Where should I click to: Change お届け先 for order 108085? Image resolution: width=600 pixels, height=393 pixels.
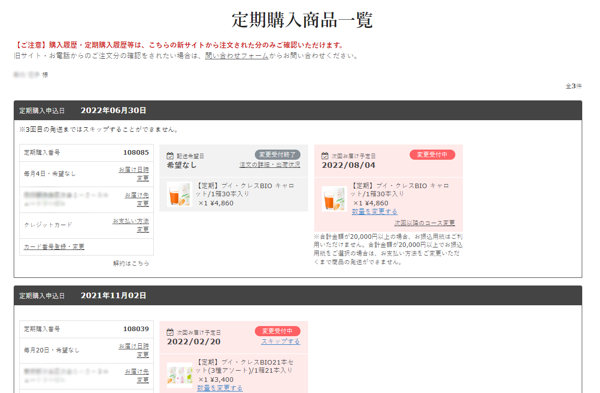point(137,199)
